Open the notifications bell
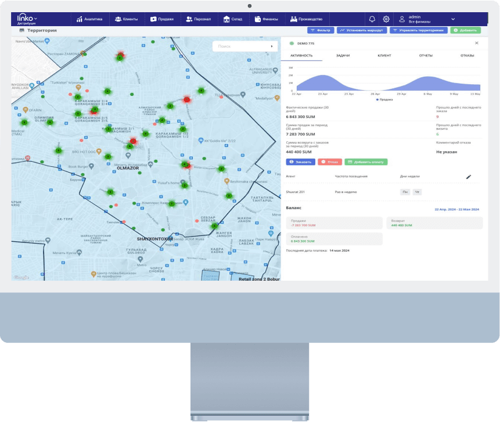The width and height of the screenshot is (500, 422). click(372, 19)
